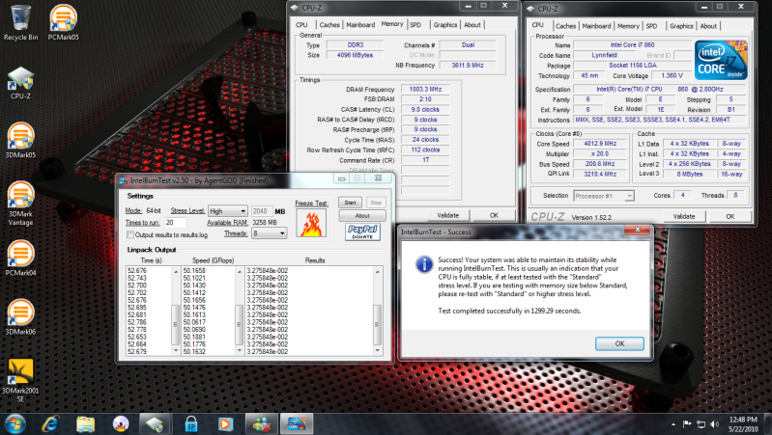The image size is (772, 435).
Task: Click the Action Center flag tray icon
Action: 687,423
